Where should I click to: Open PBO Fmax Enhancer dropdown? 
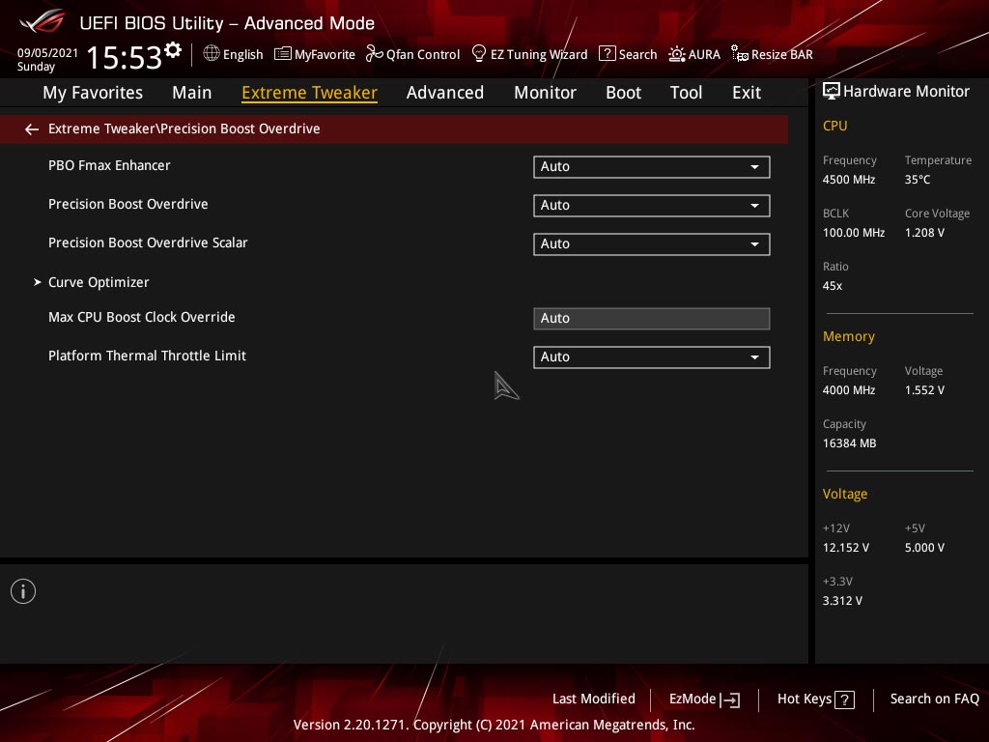652,167
